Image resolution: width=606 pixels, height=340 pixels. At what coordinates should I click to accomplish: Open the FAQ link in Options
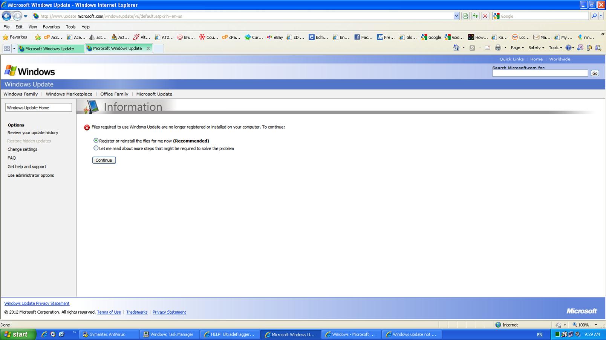pos(12,158)
